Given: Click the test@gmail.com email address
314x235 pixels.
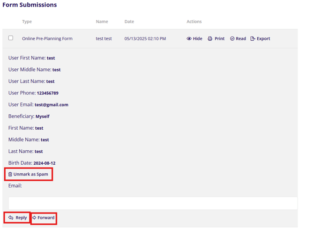Looking at the screenshot, I should coord(51,105).
